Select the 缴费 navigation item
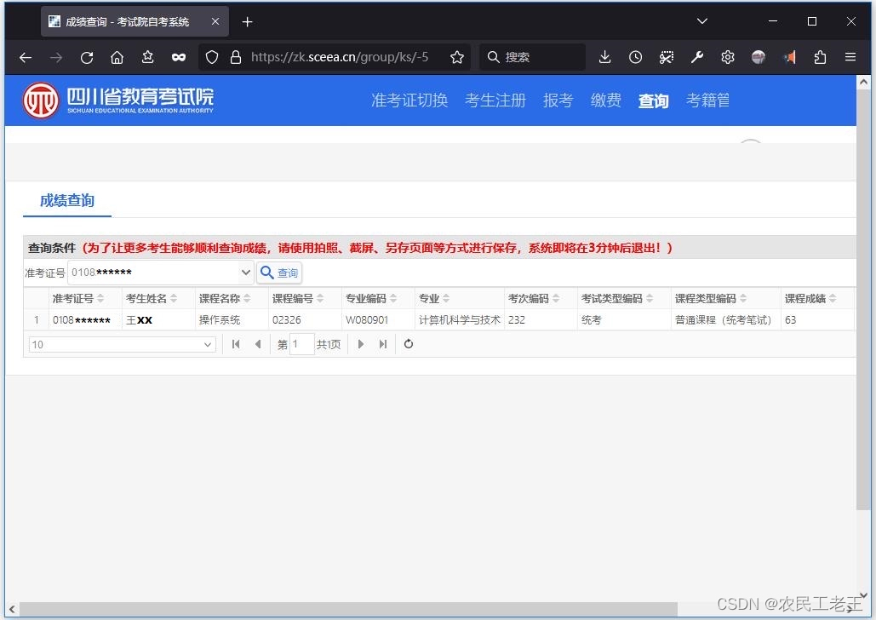876x620 pixels. [605, 100]
